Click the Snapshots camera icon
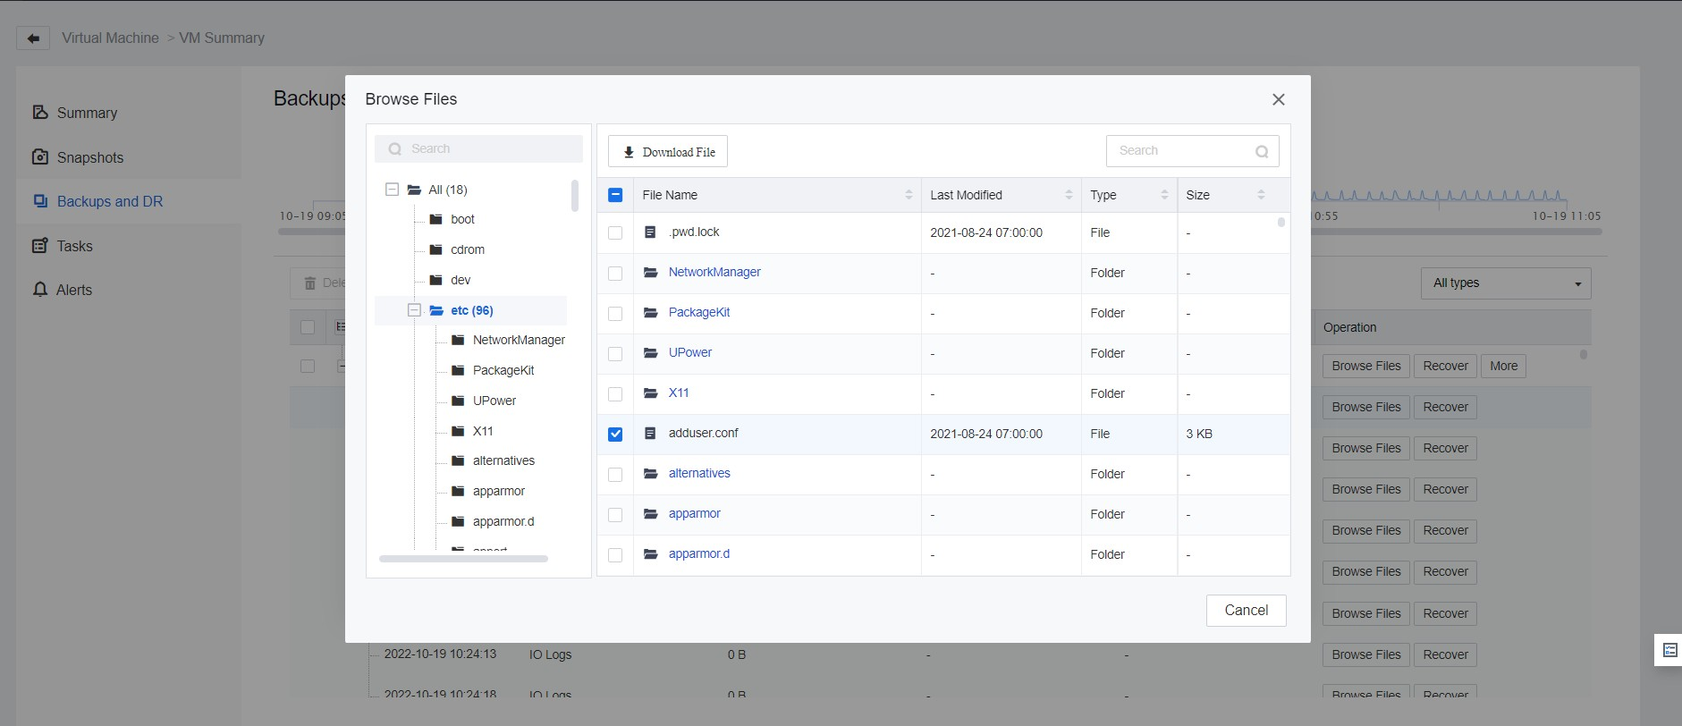1682x726 pixels. [40, 157]
